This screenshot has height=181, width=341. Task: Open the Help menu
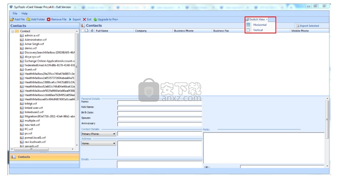[25, 13]
